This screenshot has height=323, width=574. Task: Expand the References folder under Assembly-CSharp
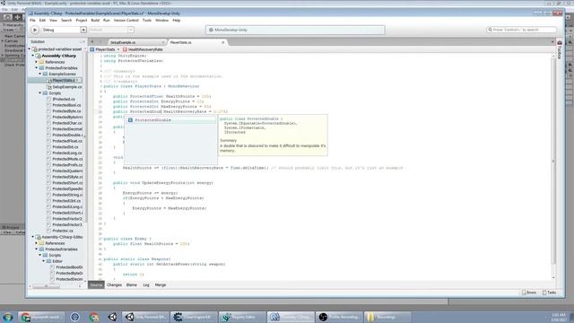pyautogui.click(x=37, y=62)
